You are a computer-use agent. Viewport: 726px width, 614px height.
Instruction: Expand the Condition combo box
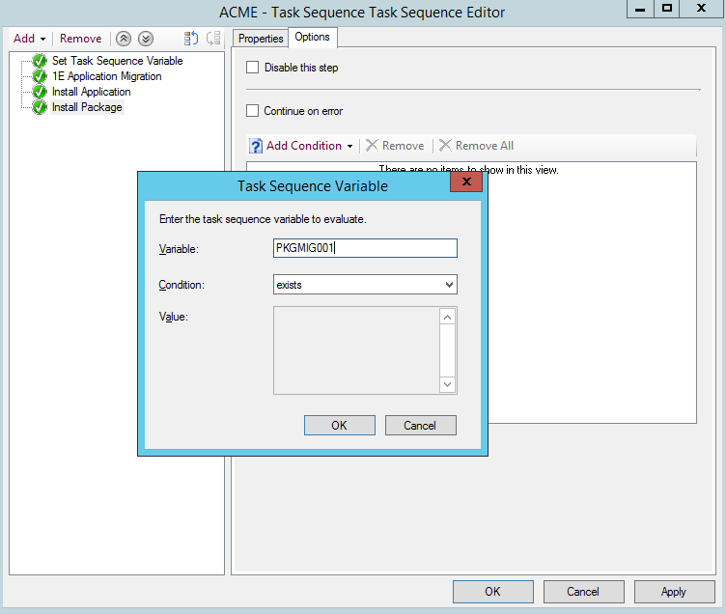[448, 285]
